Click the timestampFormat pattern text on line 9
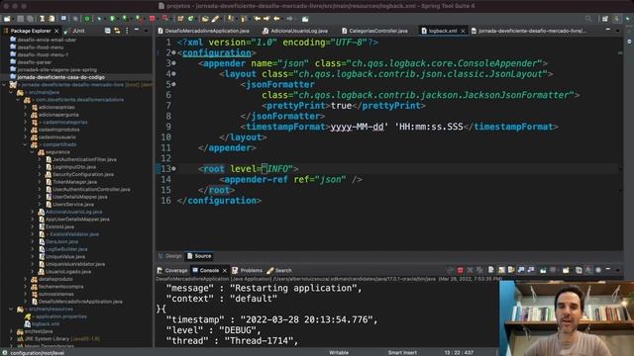 click(396, 127)
